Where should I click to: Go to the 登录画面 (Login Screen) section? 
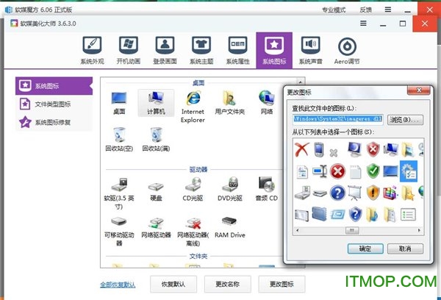click(x=163, y=50)
